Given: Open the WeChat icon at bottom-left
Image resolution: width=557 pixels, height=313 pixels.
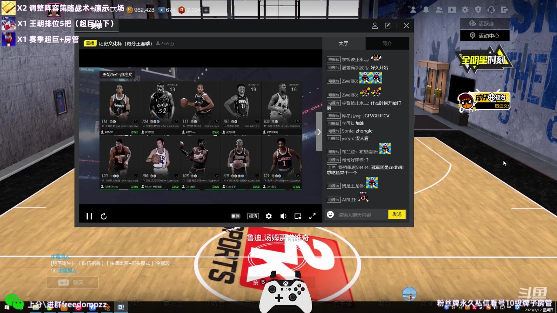Looking at the screenshot, I should 15,301.
